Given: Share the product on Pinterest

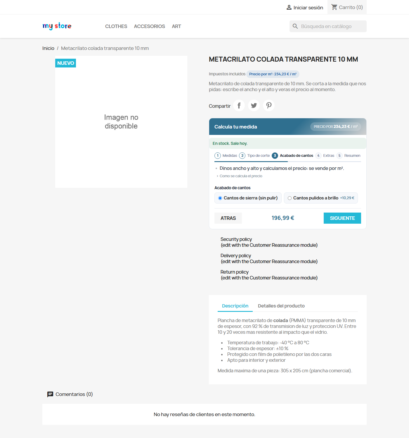Looking at the screenshot, I should (x=269, y=105).
